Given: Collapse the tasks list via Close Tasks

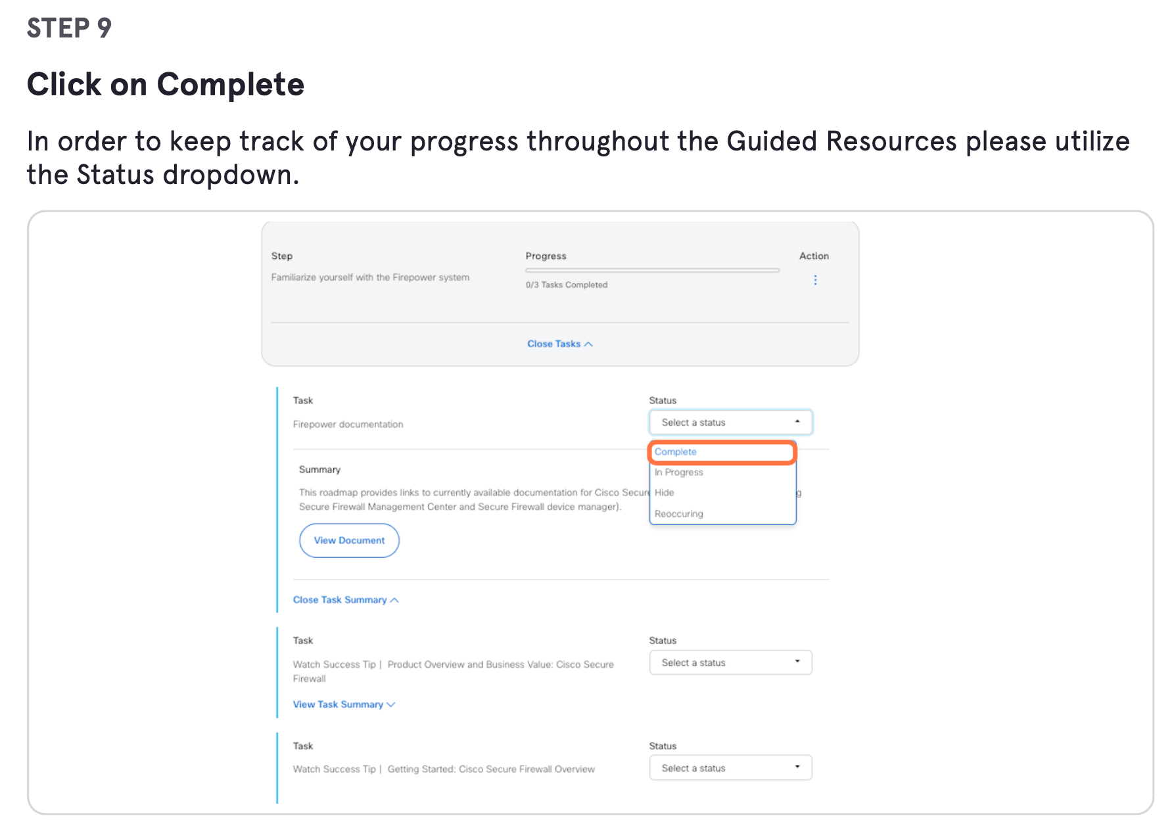Looking at the screenshot, I should pos(554,343).
